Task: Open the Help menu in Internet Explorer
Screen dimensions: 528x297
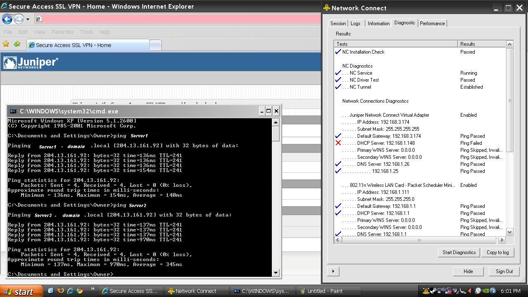Action: (104, 32)
